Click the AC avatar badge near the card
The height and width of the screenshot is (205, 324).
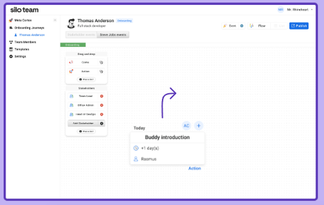pos(186,126)
